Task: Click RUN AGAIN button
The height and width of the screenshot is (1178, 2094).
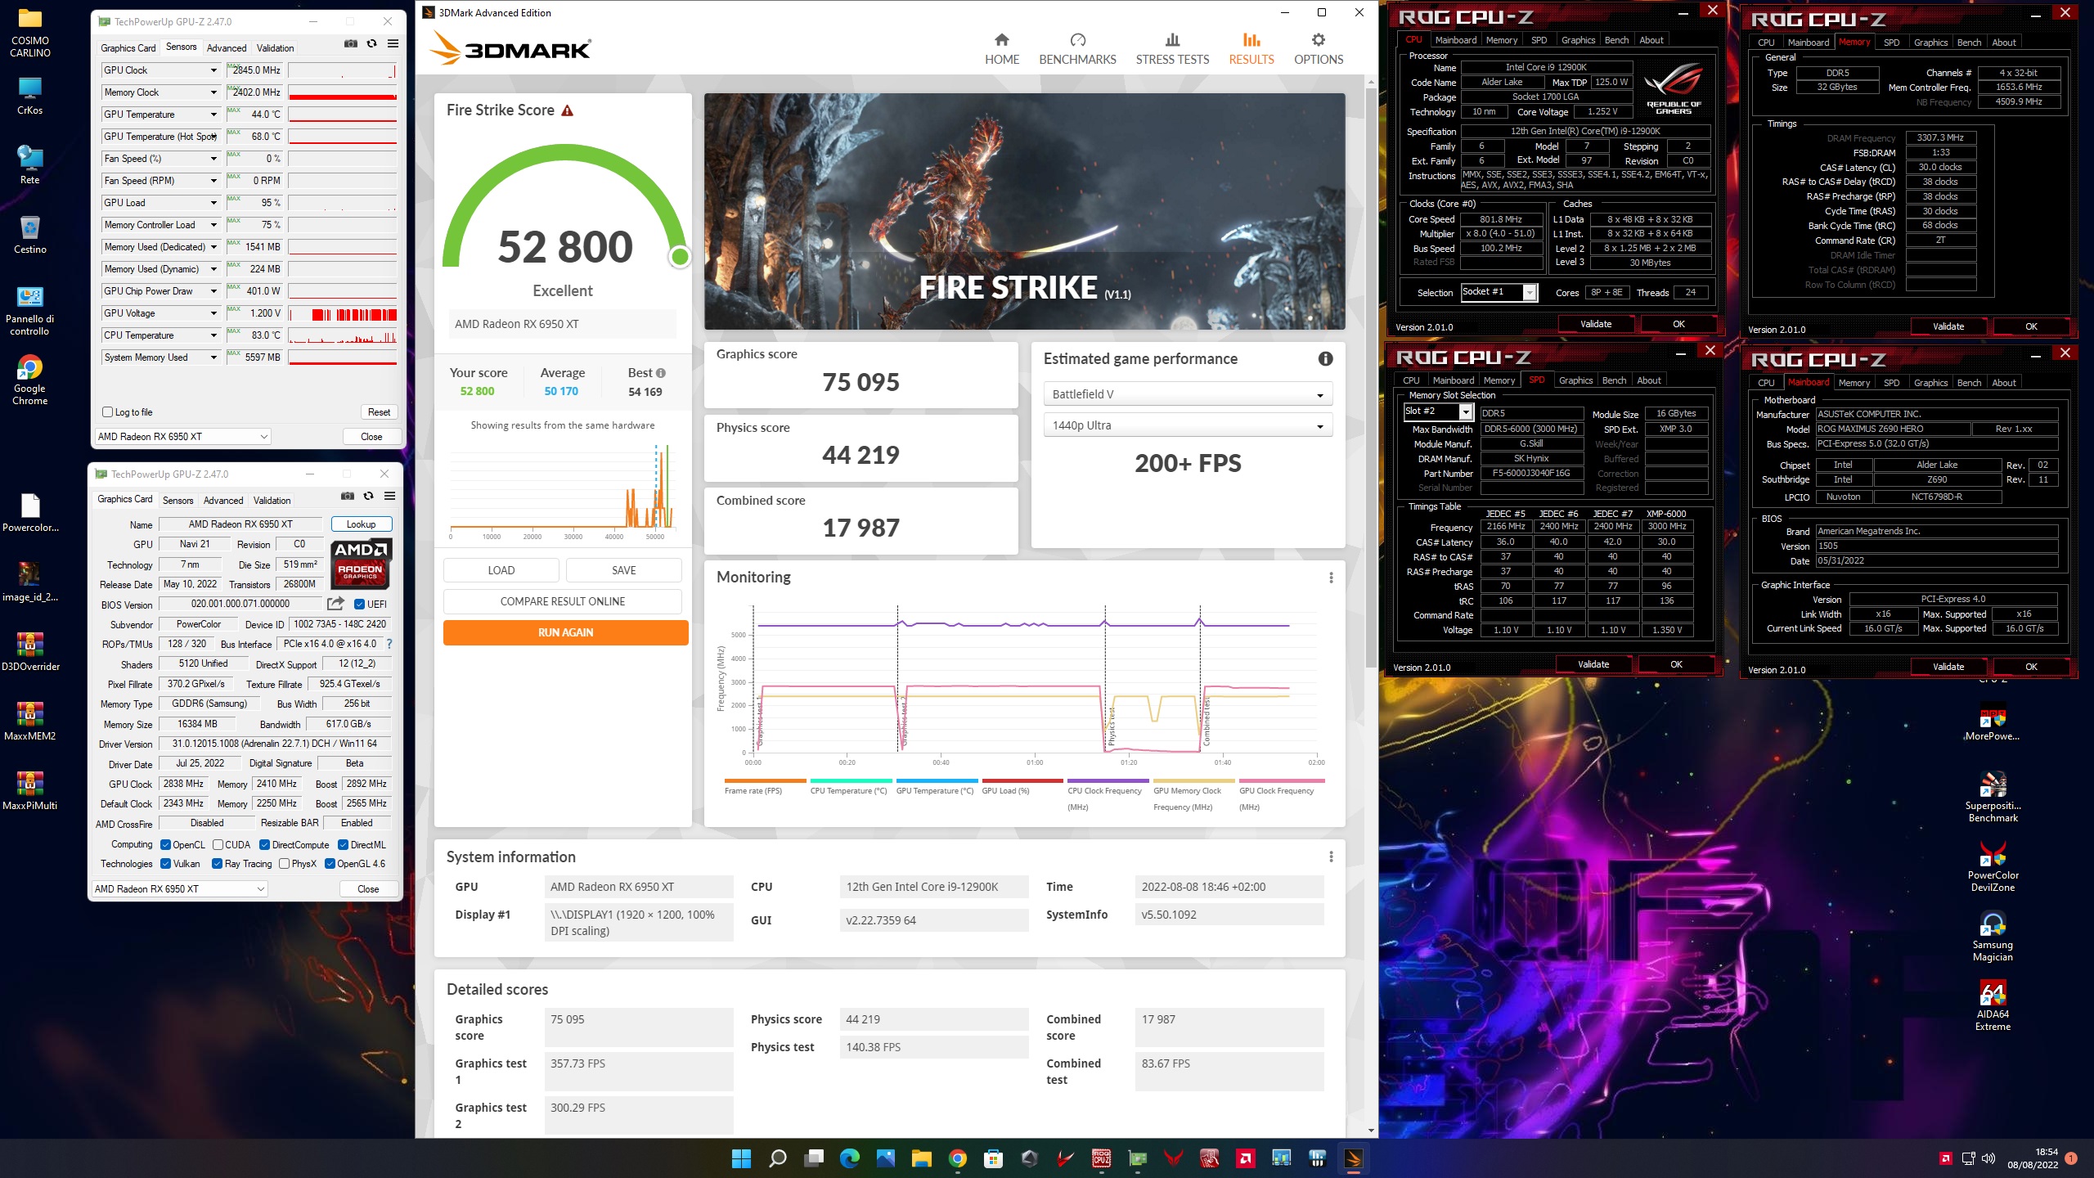Action: click(x=565, y=632)
